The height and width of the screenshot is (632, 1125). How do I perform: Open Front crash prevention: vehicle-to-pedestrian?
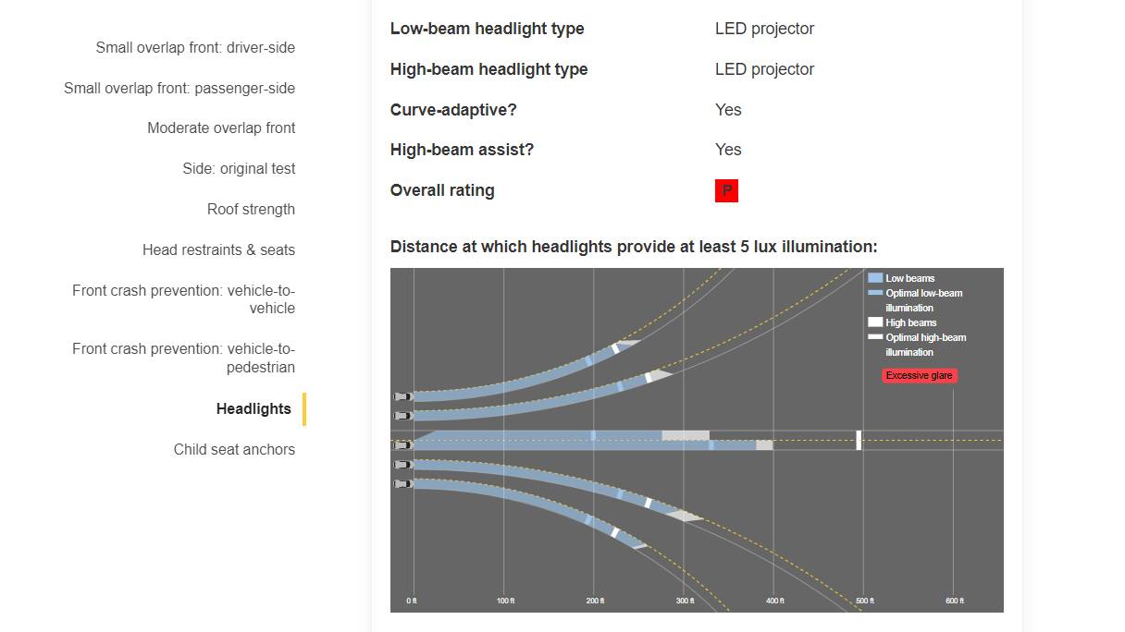click(x=183, y=358)
